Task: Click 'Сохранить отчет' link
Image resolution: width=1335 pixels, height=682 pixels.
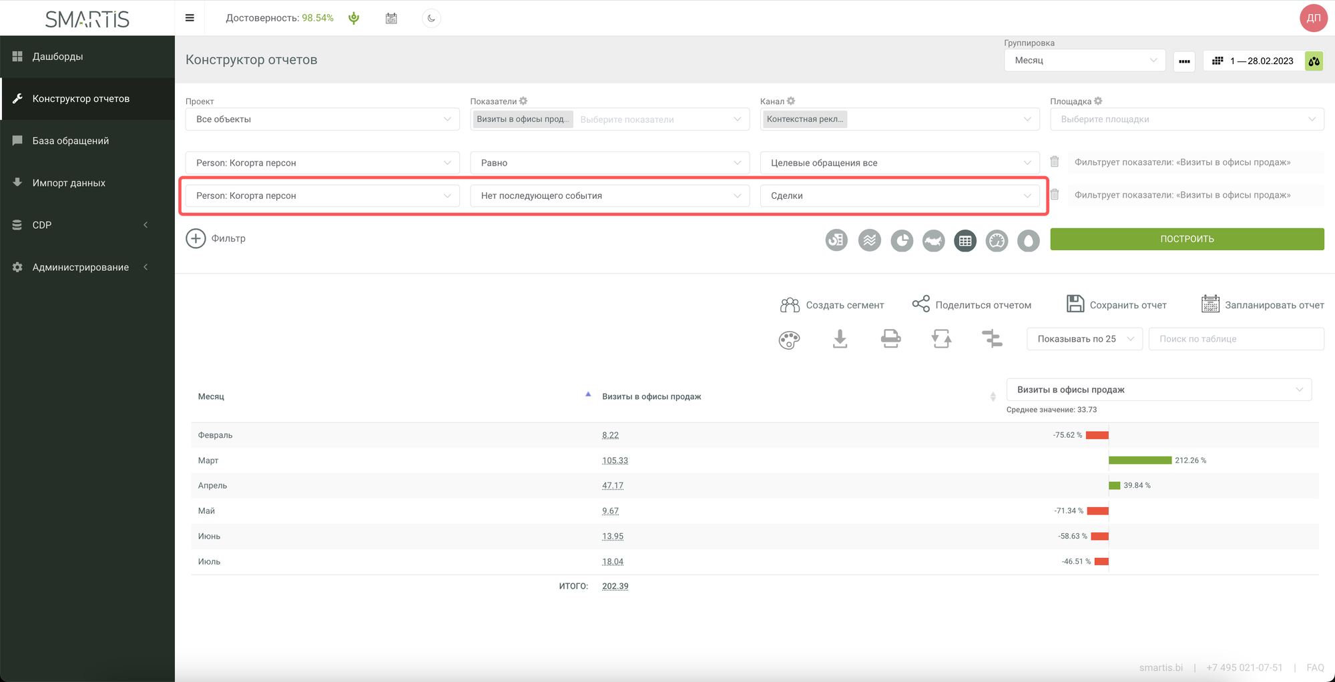Action: click(1117, 305)
